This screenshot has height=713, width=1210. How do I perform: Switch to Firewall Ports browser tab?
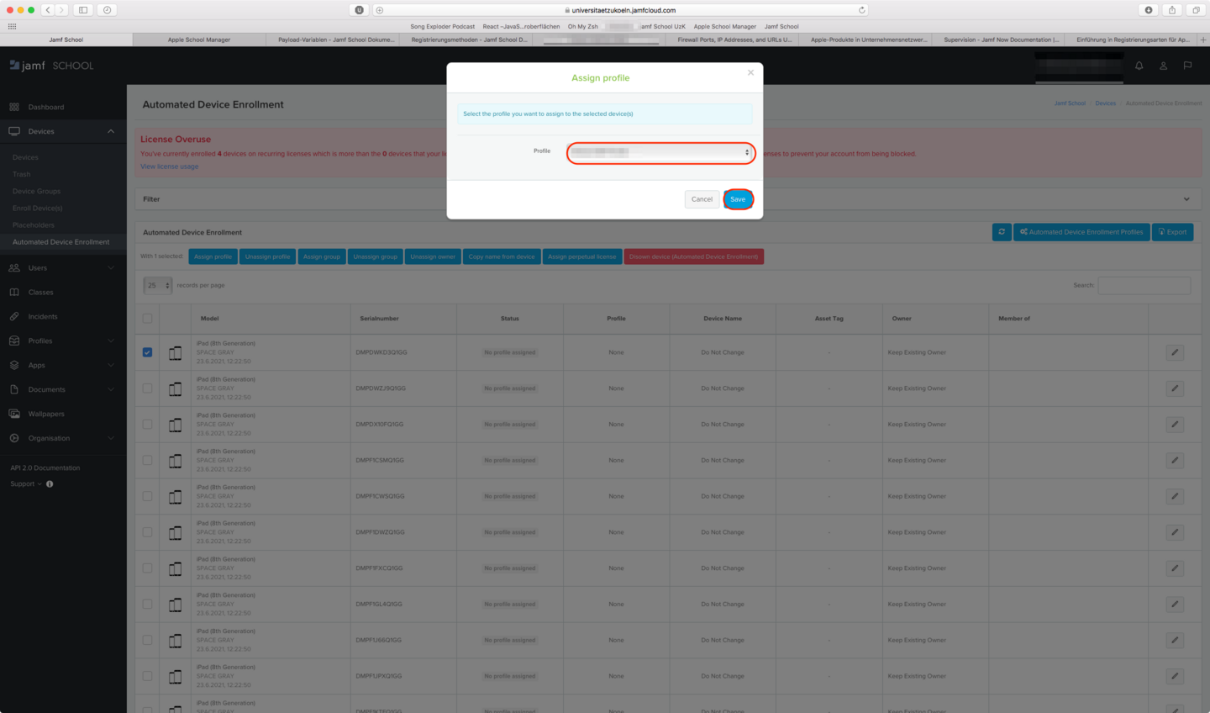[734, 40]
